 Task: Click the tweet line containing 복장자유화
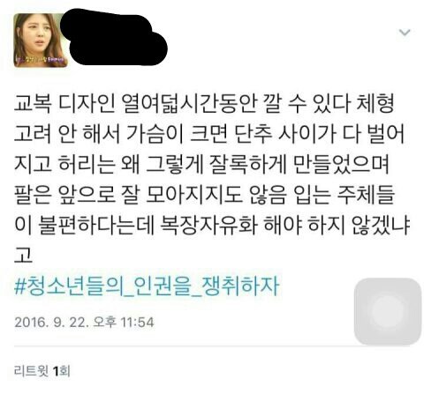[212, 225]
